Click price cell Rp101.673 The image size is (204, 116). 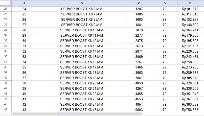(190, 9)
